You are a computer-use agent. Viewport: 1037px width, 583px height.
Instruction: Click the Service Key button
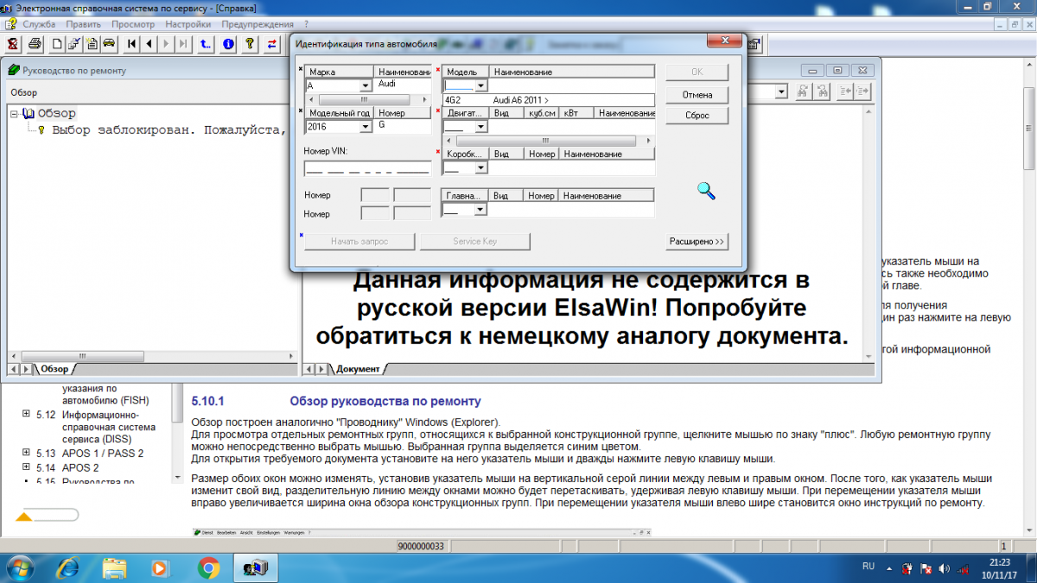click(474, 242)
